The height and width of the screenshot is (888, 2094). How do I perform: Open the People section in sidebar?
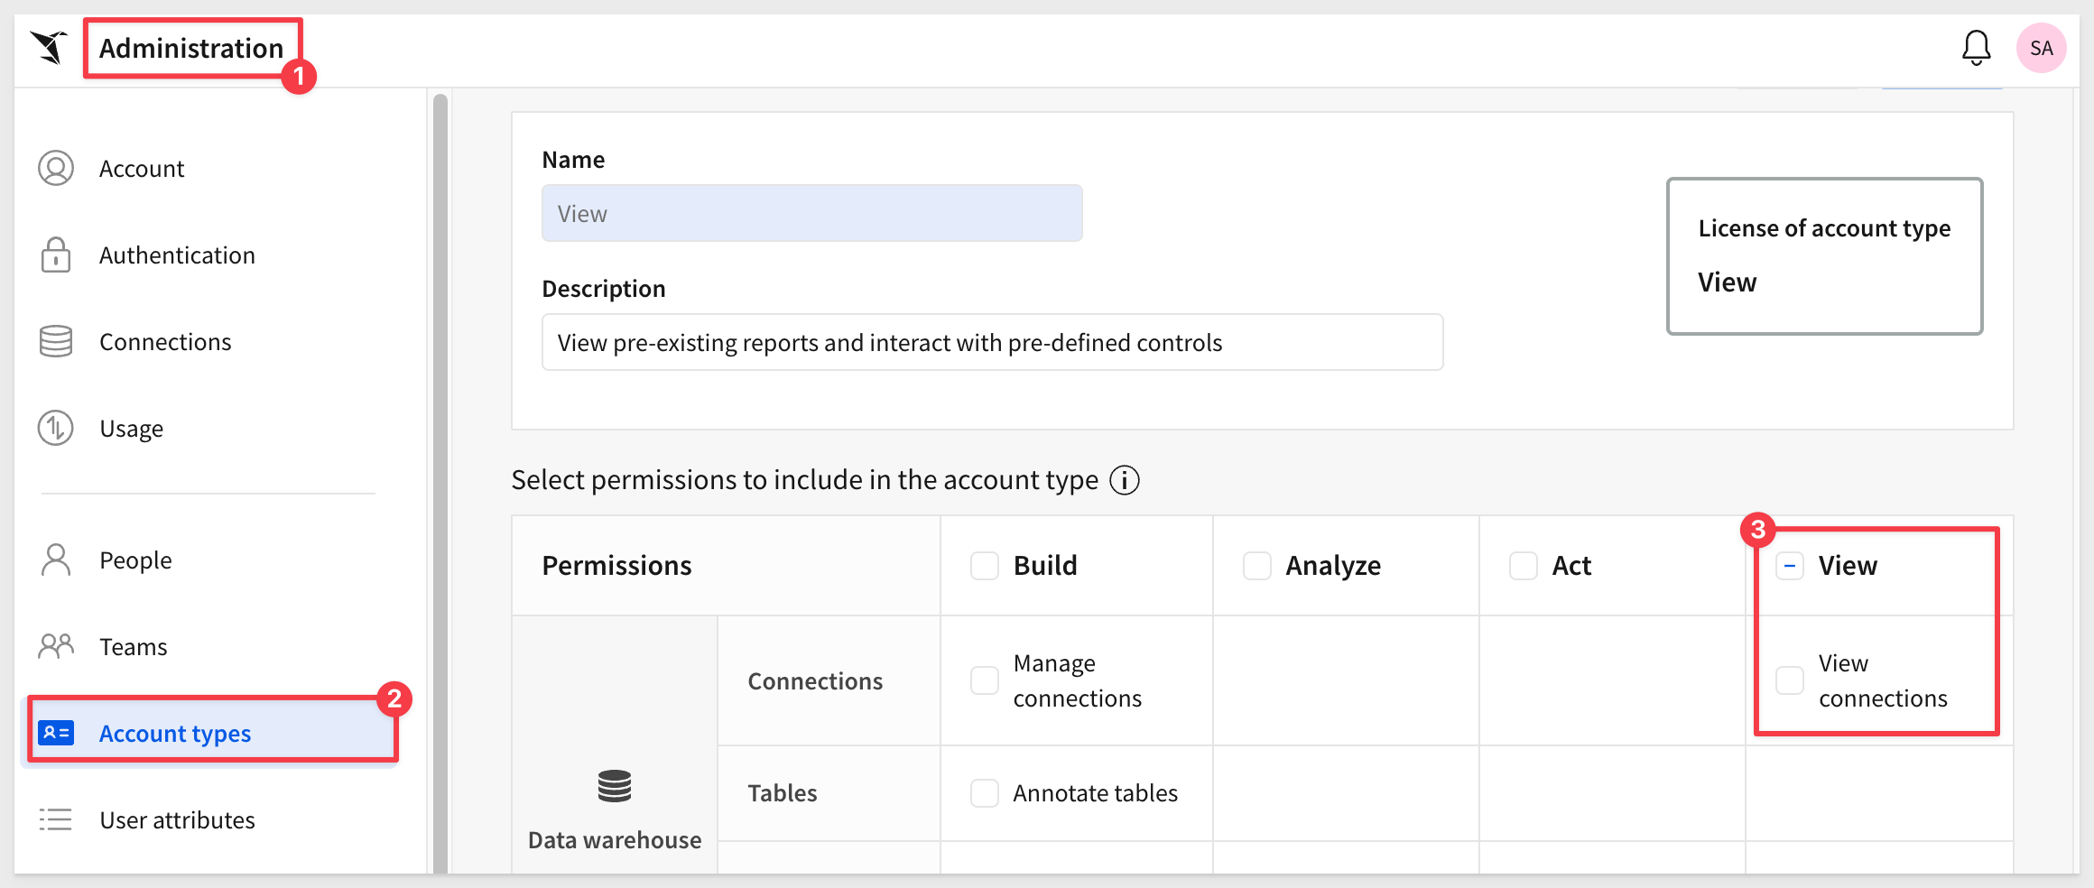(x=135, y=560)
